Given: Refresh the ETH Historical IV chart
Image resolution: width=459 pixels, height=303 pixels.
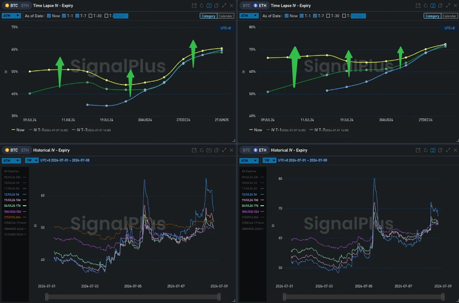Looking at the screenshot, I should point(425,150).
